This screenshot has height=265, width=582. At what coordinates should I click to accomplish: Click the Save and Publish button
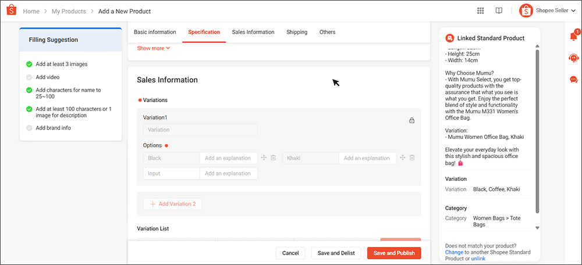click(x=394, y=253)
